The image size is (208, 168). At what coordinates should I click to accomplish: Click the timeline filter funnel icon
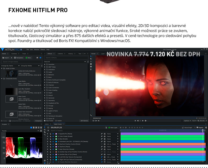pyautogui.click(x=48, y=130)
